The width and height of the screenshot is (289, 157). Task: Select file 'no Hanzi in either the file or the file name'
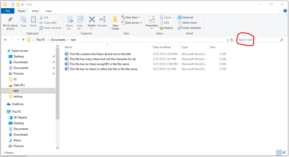pos(103,69)
